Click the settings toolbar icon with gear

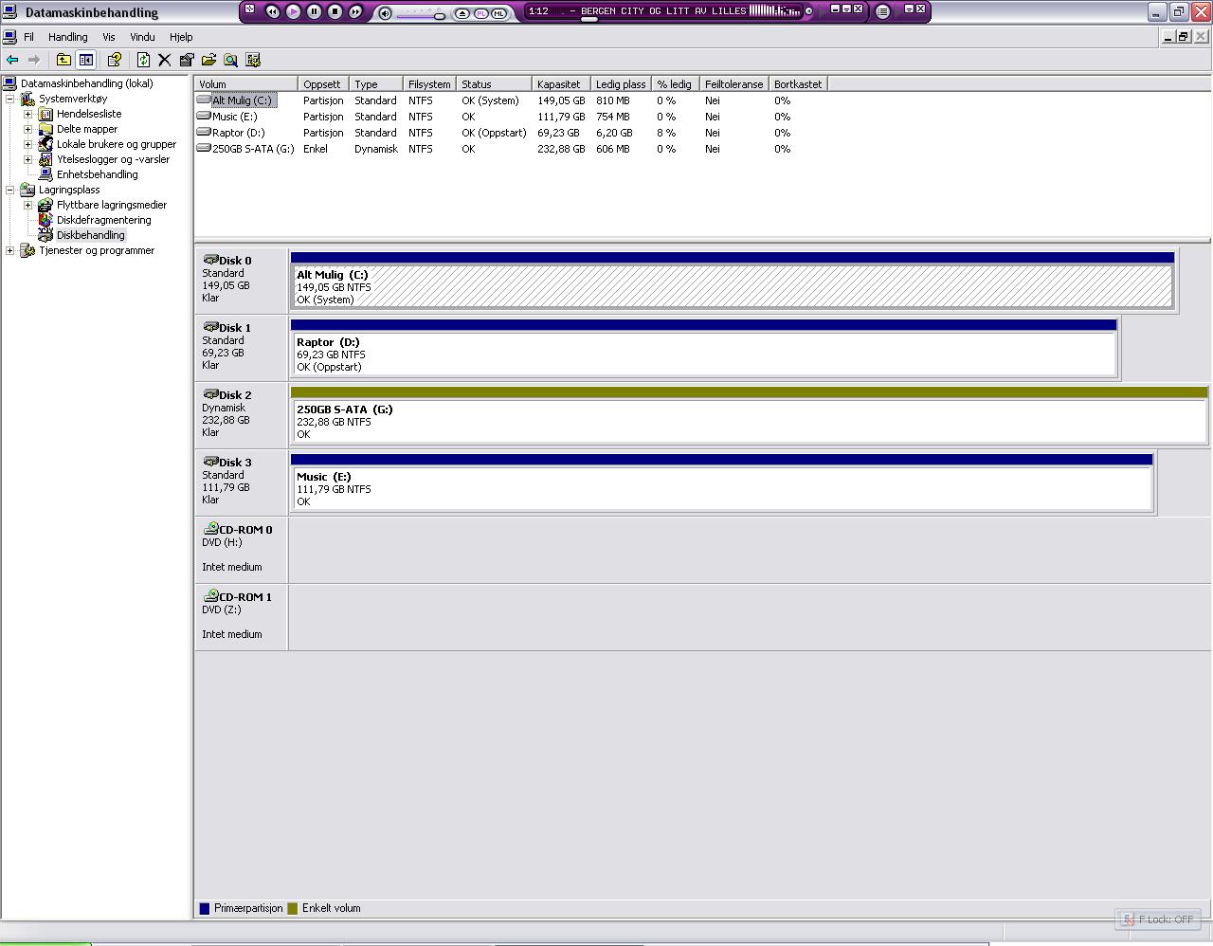pos(253,60)
